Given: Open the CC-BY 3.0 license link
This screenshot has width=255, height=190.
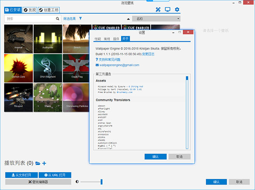Looking at the screenshot, I should [136, 89].
